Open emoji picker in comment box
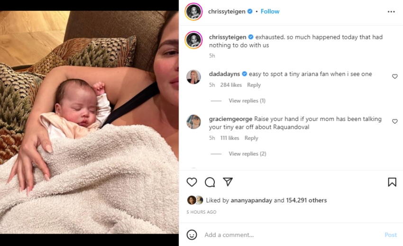 tap(192, 235)
